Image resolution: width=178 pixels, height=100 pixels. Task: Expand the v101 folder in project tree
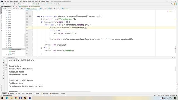pyautogui.click(x=6, y=55)
